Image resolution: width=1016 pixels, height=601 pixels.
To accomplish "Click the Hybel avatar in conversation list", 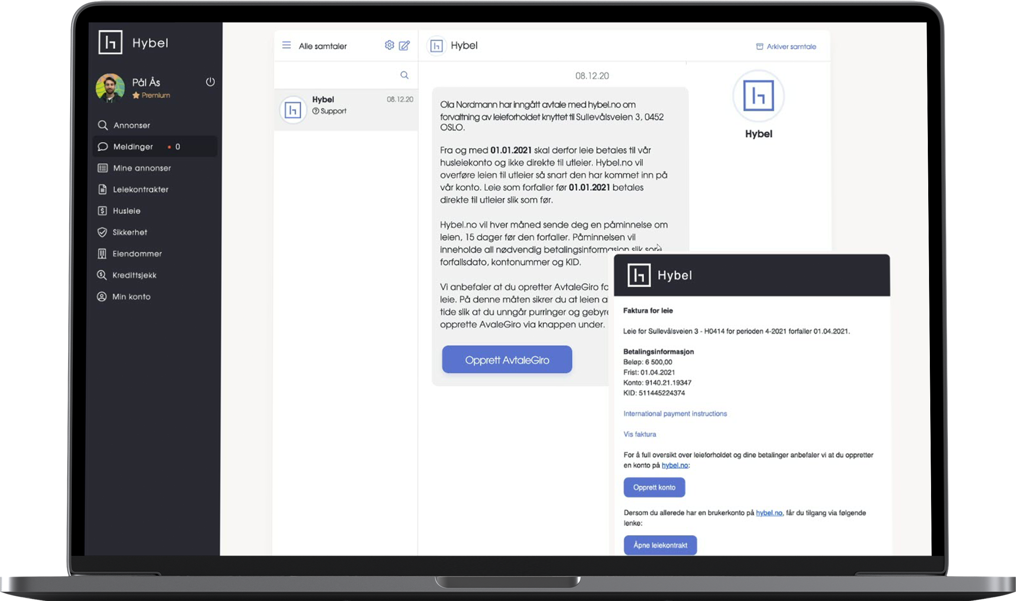I will (x=293, y=110).
